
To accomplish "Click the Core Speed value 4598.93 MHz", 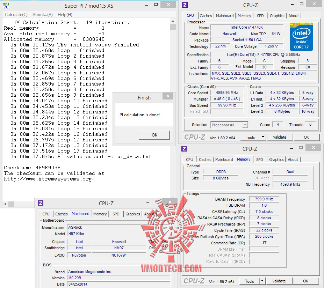I will (227, 93).
